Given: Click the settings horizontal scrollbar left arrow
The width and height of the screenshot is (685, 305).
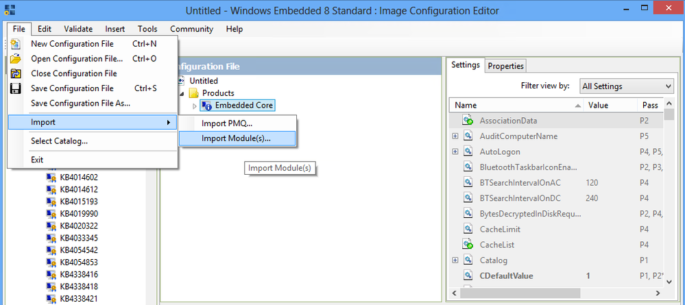Looking at the screenshot, I should pos(455,293).
